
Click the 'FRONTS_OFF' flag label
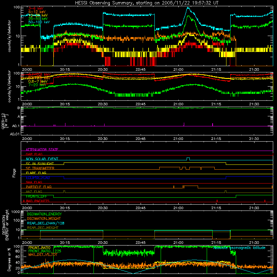point(36,196)
